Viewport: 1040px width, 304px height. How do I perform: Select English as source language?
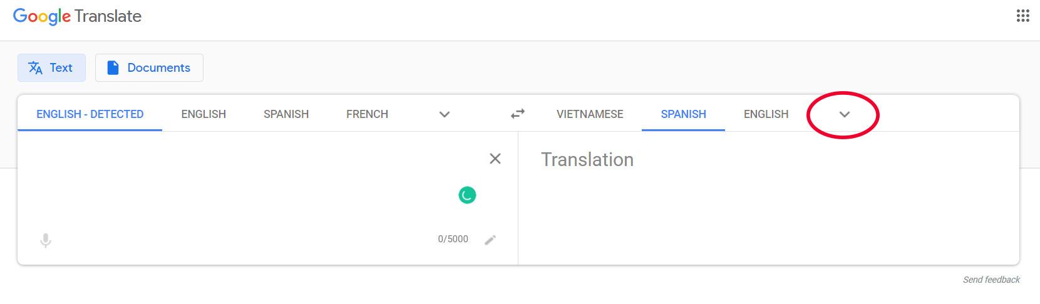point(203,114)
